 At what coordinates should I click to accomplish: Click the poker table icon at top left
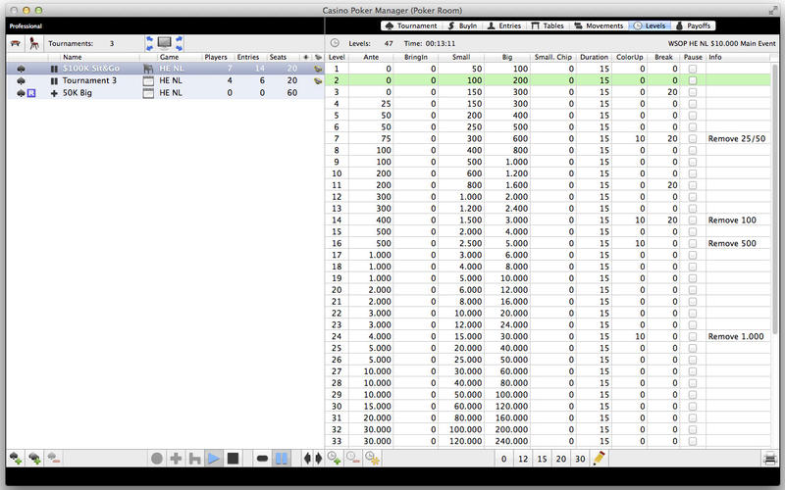click(x=16, y=43)
